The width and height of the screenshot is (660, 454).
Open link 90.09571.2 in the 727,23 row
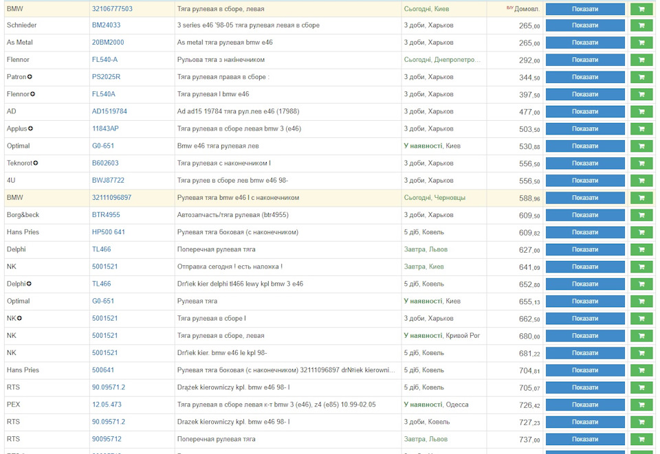tap(109, 422)
